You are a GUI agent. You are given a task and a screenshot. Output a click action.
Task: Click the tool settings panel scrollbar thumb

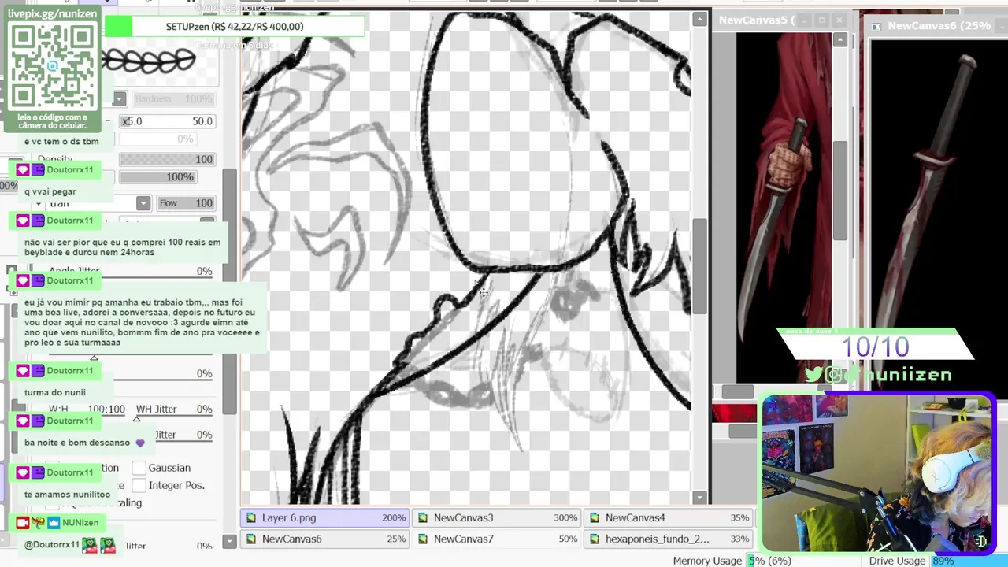(229, 291)
